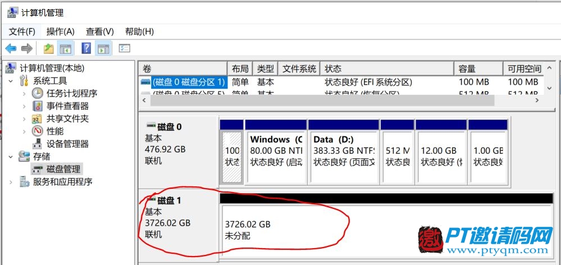Expand the 服务和应用程序 node
Screen dimensions: 561x265
[x=11, y=182]
